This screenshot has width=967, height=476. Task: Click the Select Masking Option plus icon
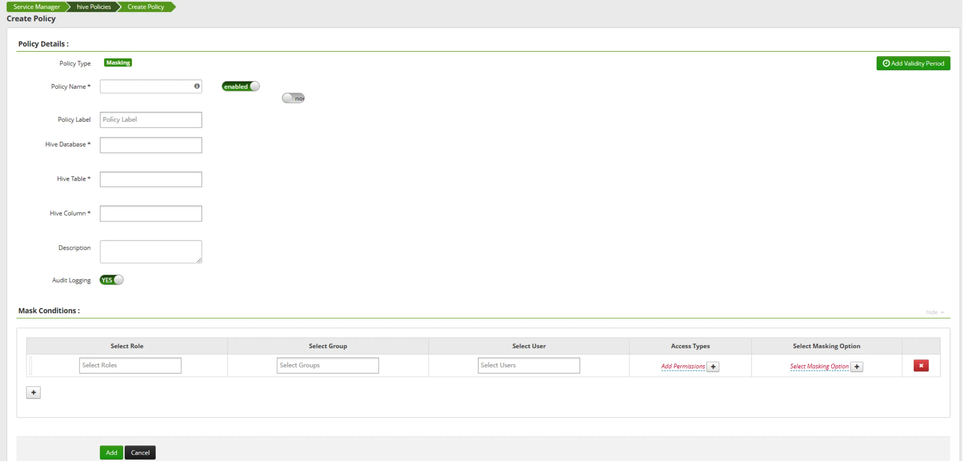coord(858,366)
